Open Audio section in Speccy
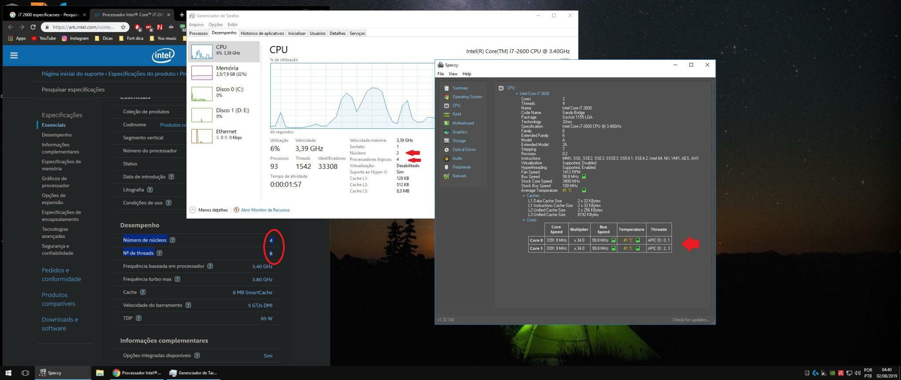This screenshot has width=901, height=380. (457, 158)
